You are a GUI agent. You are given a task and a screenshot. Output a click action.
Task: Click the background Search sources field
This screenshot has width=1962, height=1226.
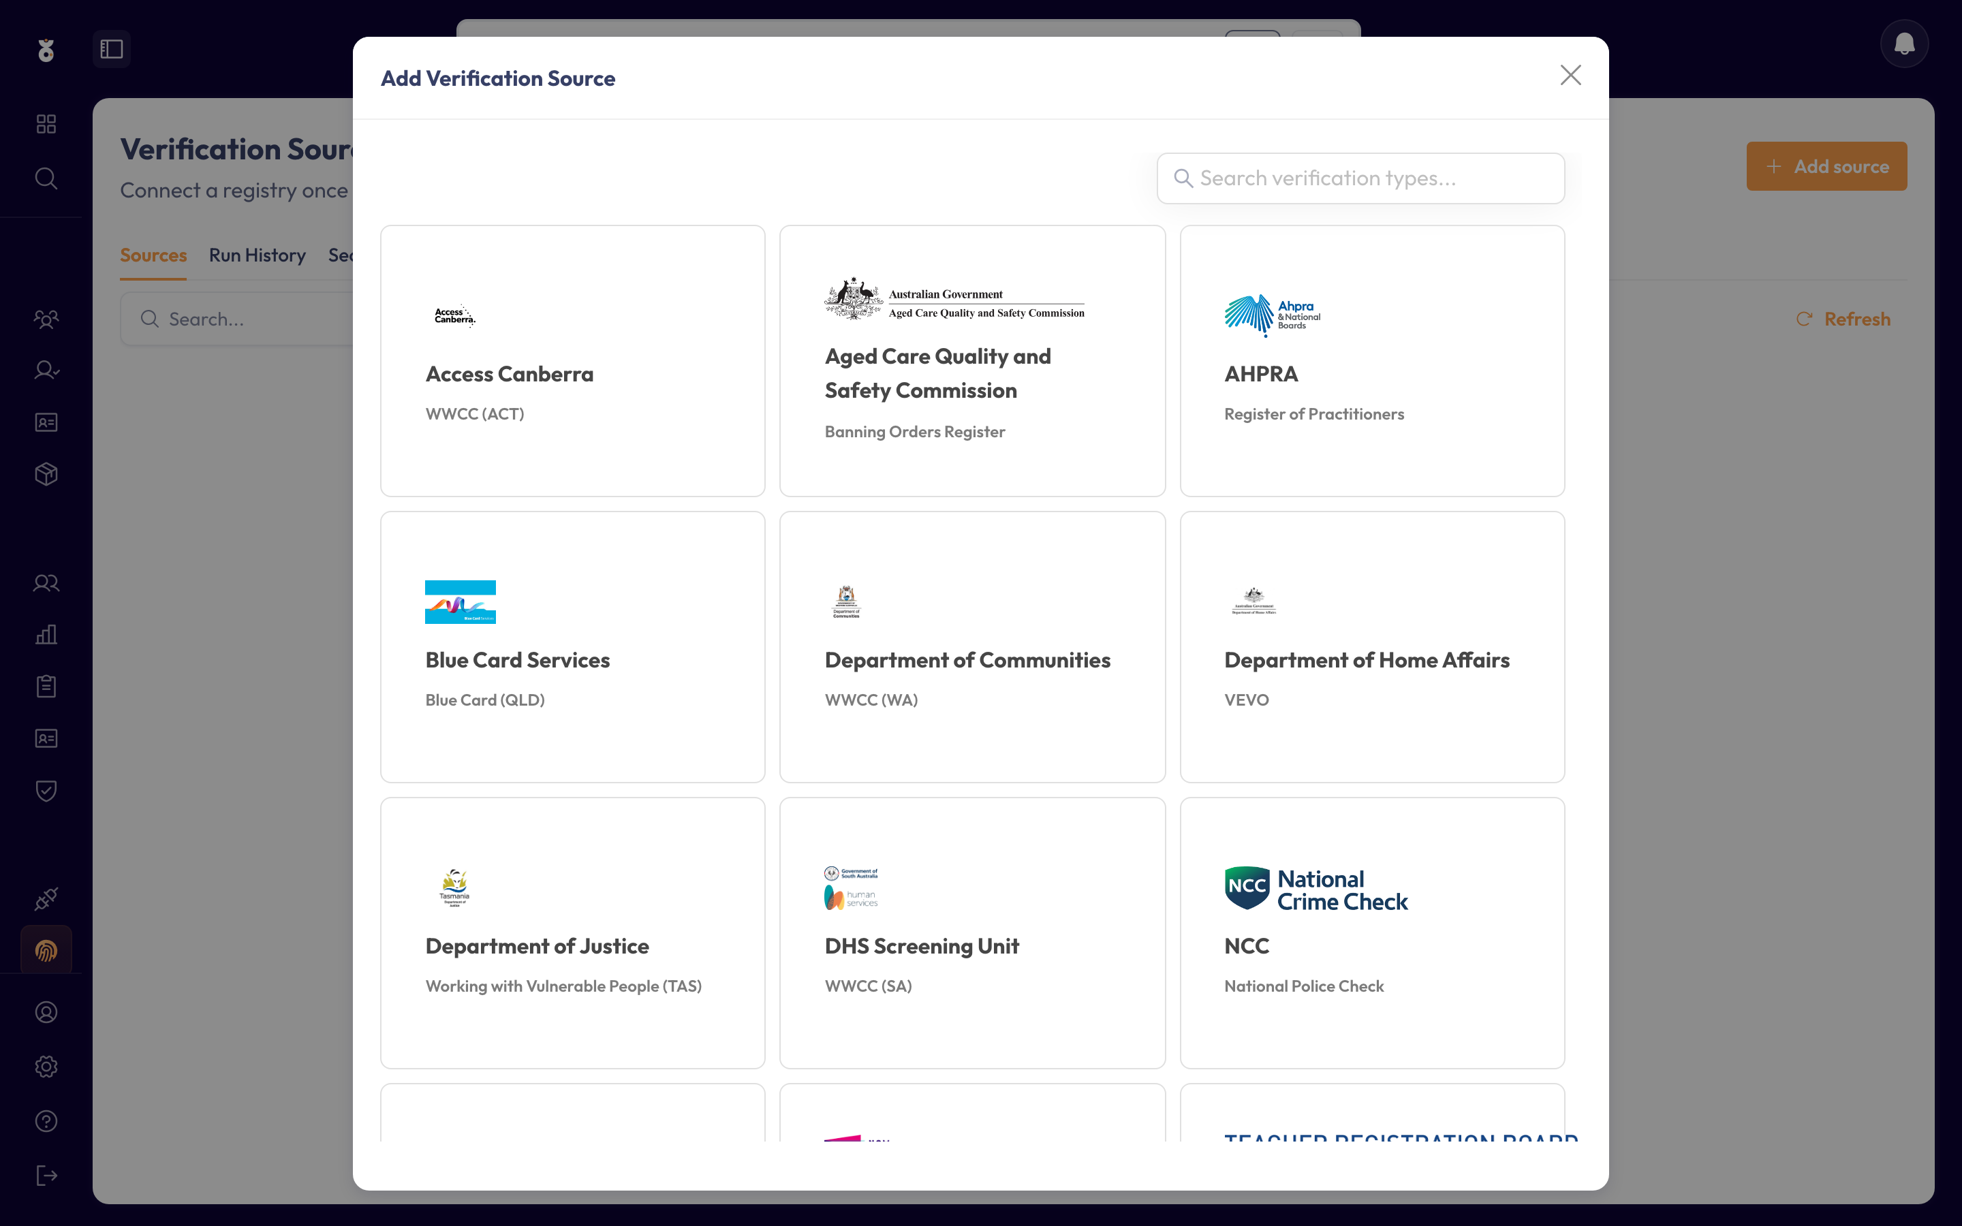pos(237,319)
